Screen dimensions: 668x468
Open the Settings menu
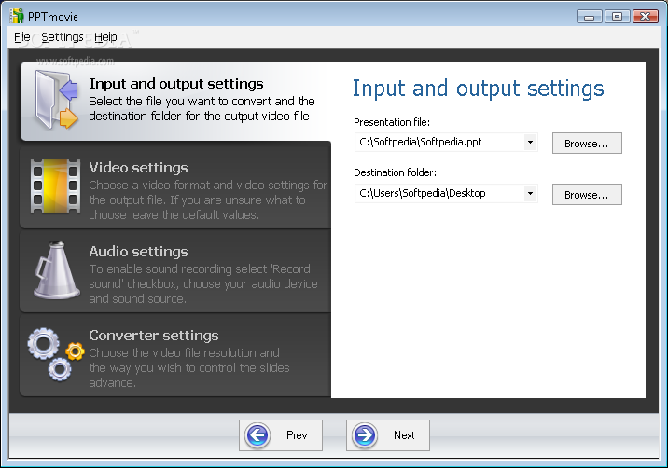pyautogui.click(x=63, y=37)
